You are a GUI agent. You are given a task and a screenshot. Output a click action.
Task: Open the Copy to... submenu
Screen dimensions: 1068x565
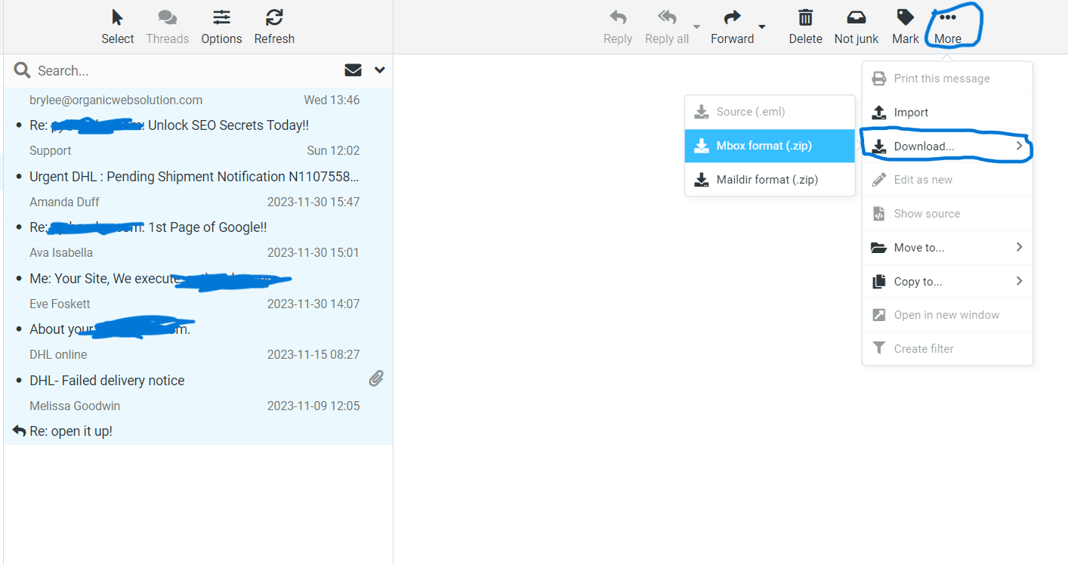point(947,282)
